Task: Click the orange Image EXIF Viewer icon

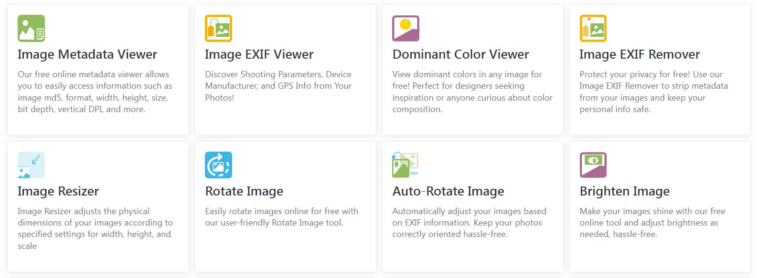Action: pos(218,28)
